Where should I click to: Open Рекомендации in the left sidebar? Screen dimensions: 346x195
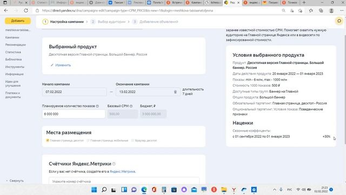16,44
